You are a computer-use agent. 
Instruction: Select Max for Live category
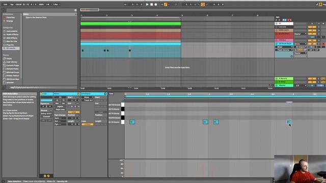(11, 41)
